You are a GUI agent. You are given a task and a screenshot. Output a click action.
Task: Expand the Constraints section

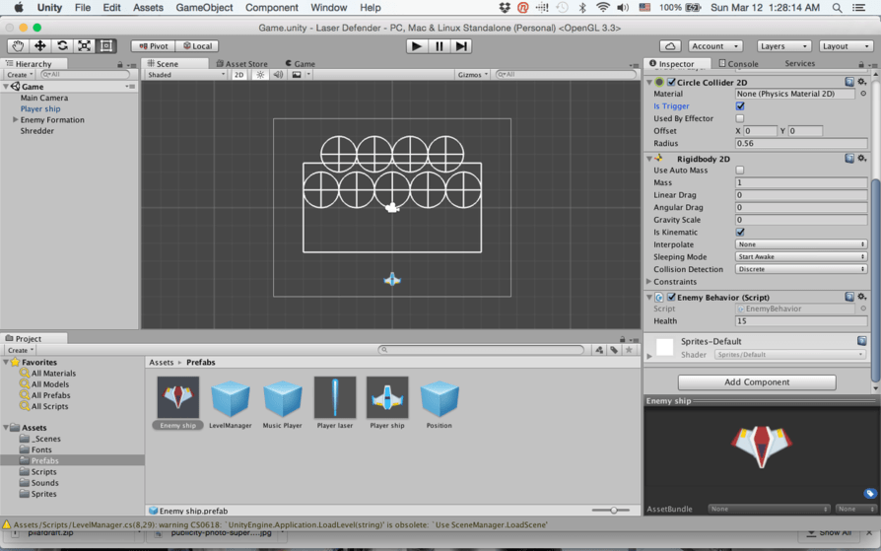click(649, 282)
